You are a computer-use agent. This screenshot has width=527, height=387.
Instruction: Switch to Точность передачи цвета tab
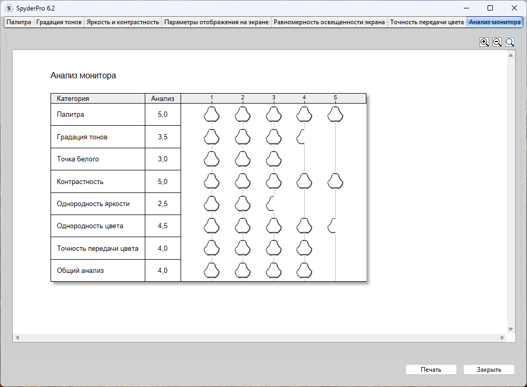click(x=427, y=22)
